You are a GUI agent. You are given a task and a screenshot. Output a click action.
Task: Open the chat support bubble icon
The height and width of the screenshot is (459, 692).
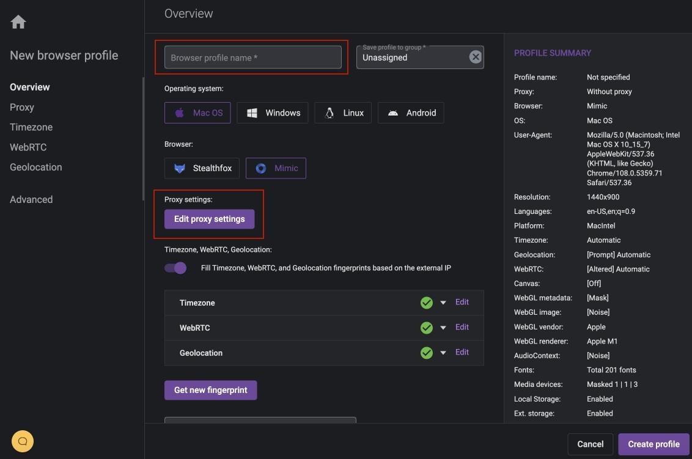(23, 441)
